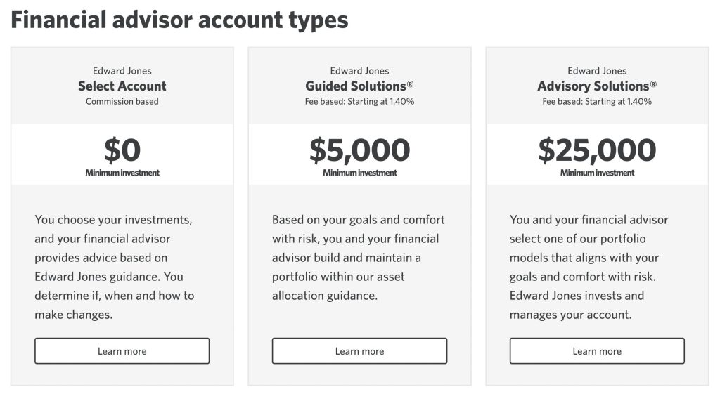Click the Select Account card title
The width and height of the screenshot is (720, 394).
point(122,86)
